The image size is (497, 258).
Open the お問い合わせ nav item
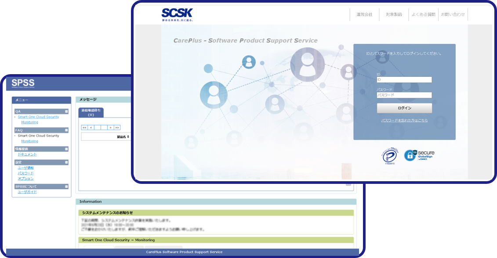pyautogui.click(x=453, y=14)
